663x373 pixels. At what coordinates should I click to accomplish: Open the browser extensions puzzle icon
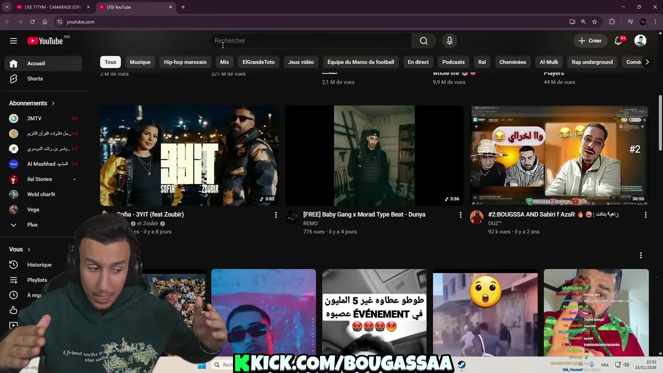tap(612, 22)
